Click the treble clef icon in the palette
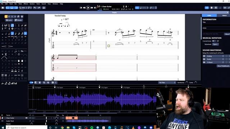This screenshot has width=230, height=129. click(3, 25)
